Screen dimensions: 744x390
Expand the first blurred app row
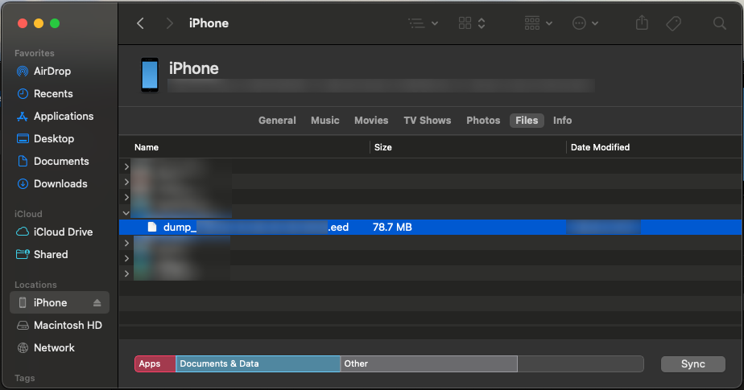click(126, 166)
